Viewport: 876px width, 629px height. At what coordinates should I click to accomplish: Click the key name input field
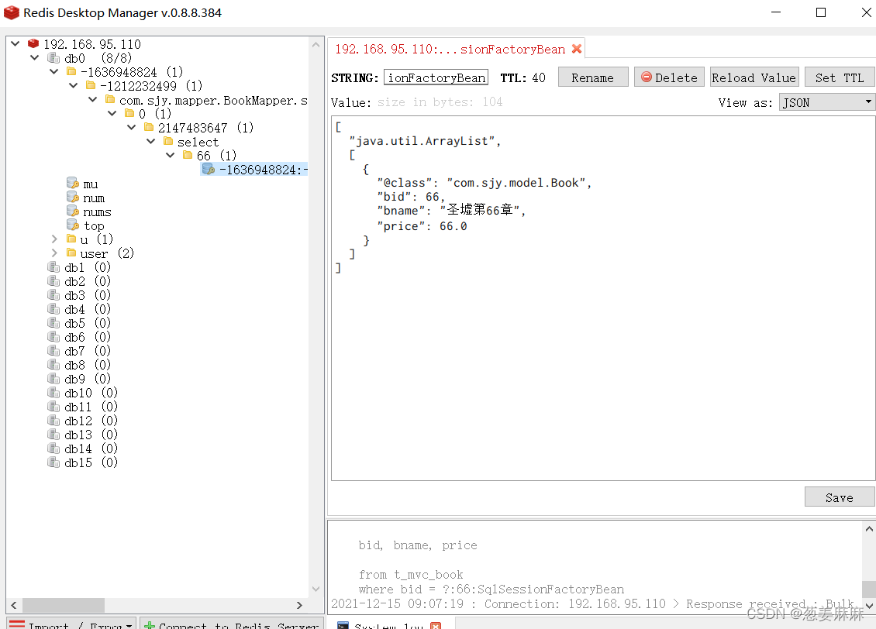[x=436, y=77]
